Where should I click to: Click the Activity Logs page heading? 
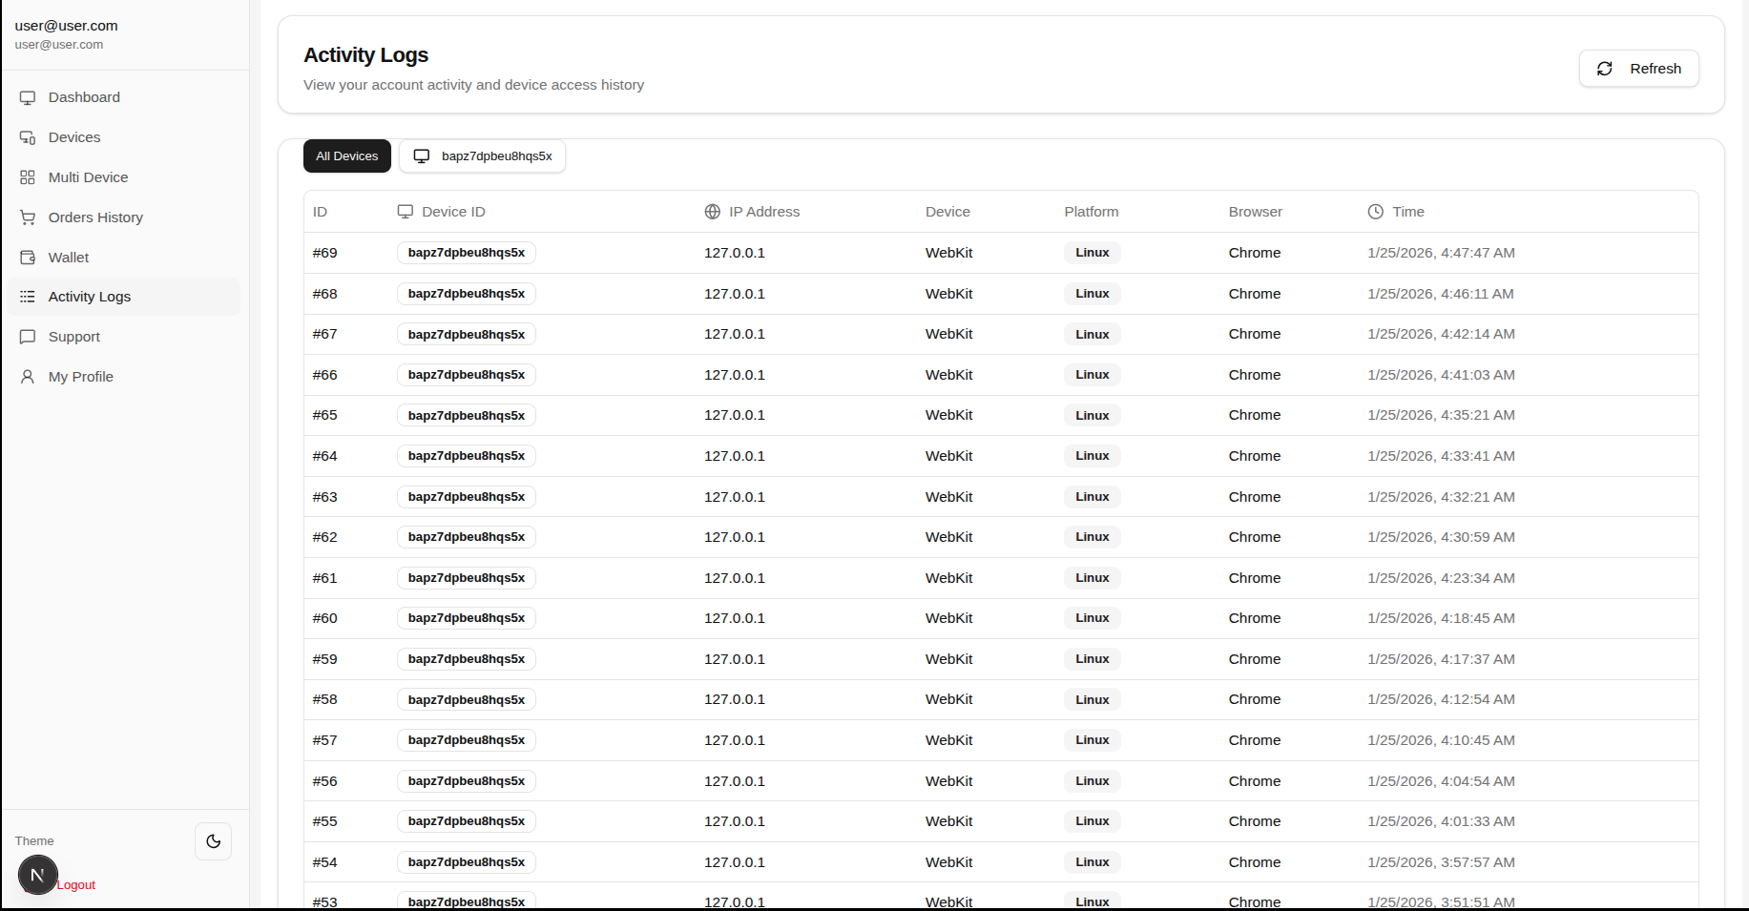[365, 55]
